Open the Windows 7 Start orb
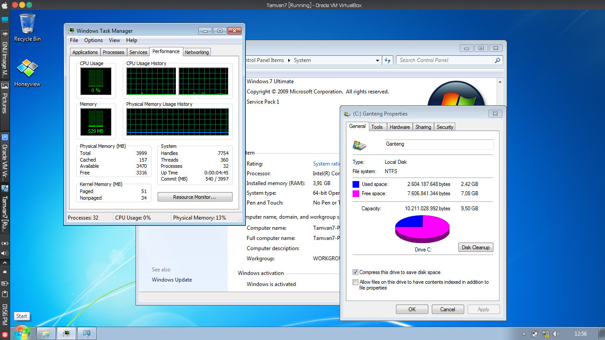The width and height of the screenshot is (605, 340). pyautogui.click(x=22, y=332)
